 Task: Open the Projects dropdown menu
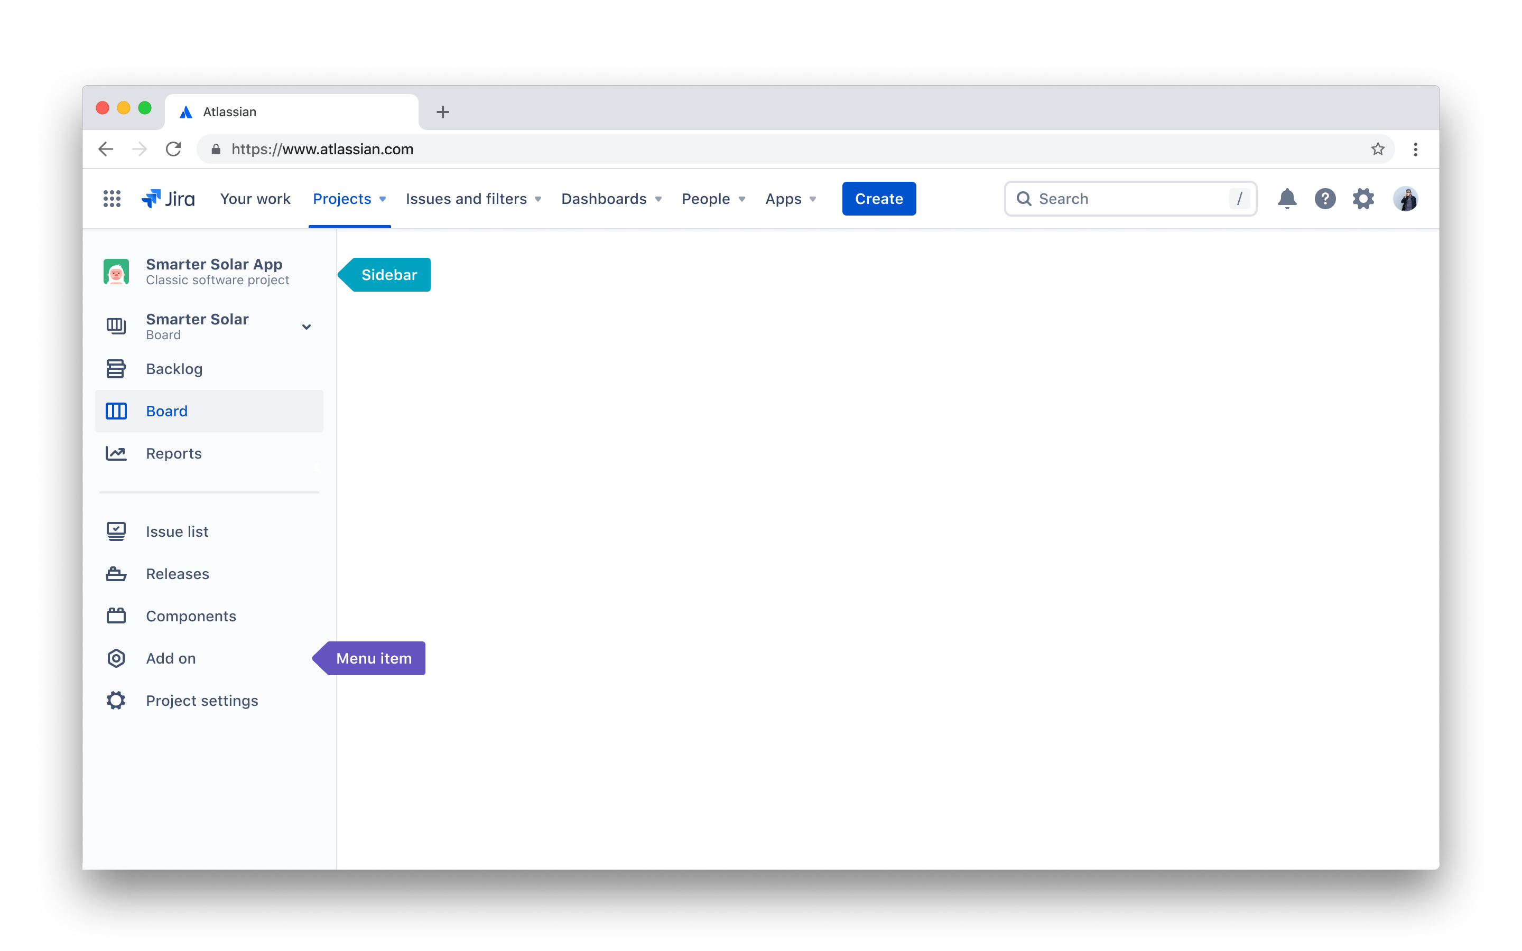click(349, 198)
